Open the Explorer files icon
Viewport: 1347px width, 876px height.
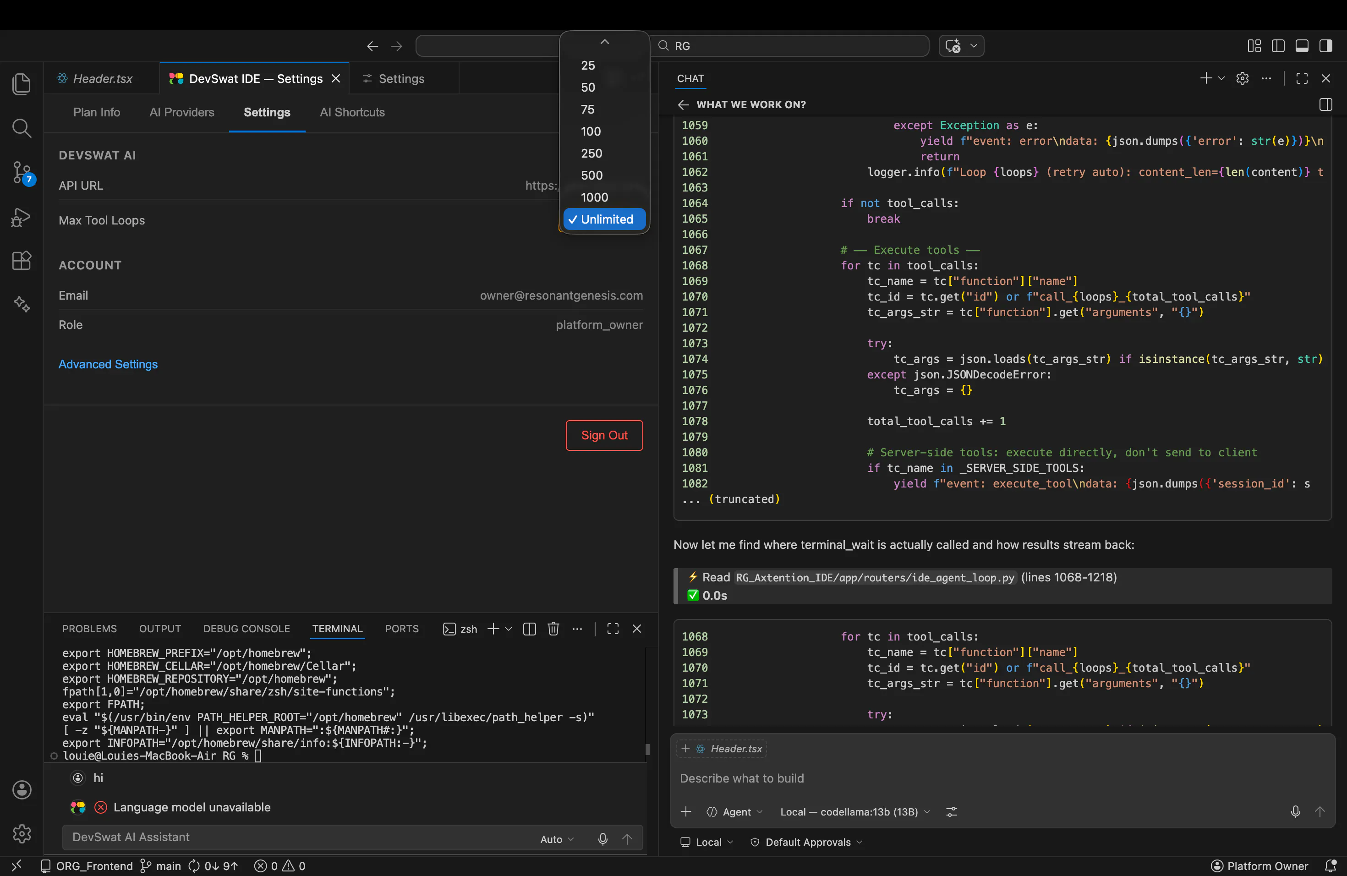coord(22,84)
